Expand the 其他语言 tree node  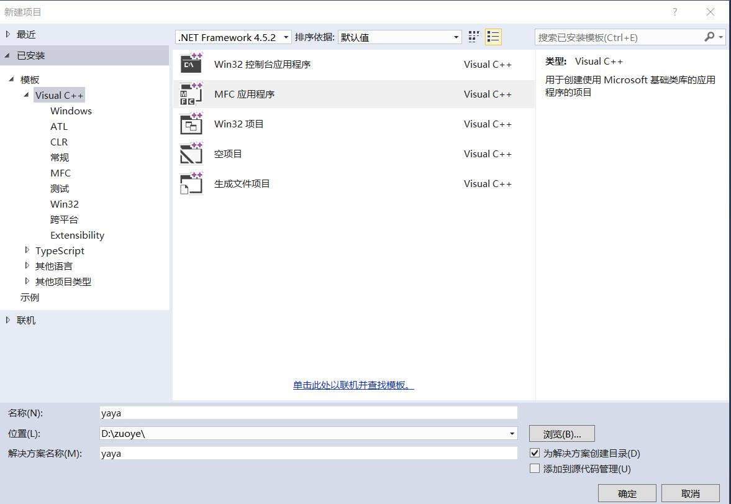27,265
